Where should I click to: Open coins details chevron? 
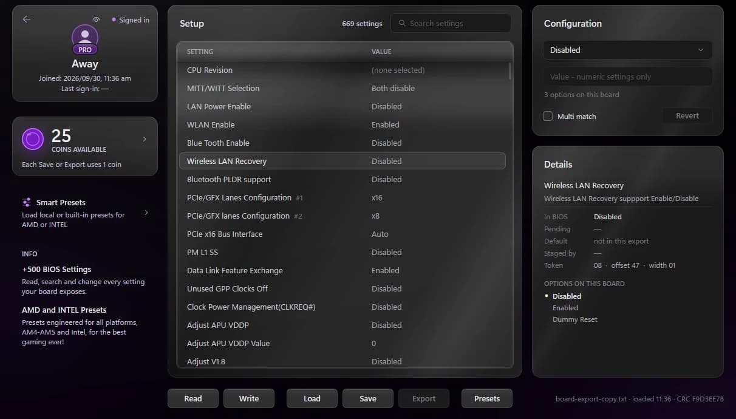click(x=145, y=139)
